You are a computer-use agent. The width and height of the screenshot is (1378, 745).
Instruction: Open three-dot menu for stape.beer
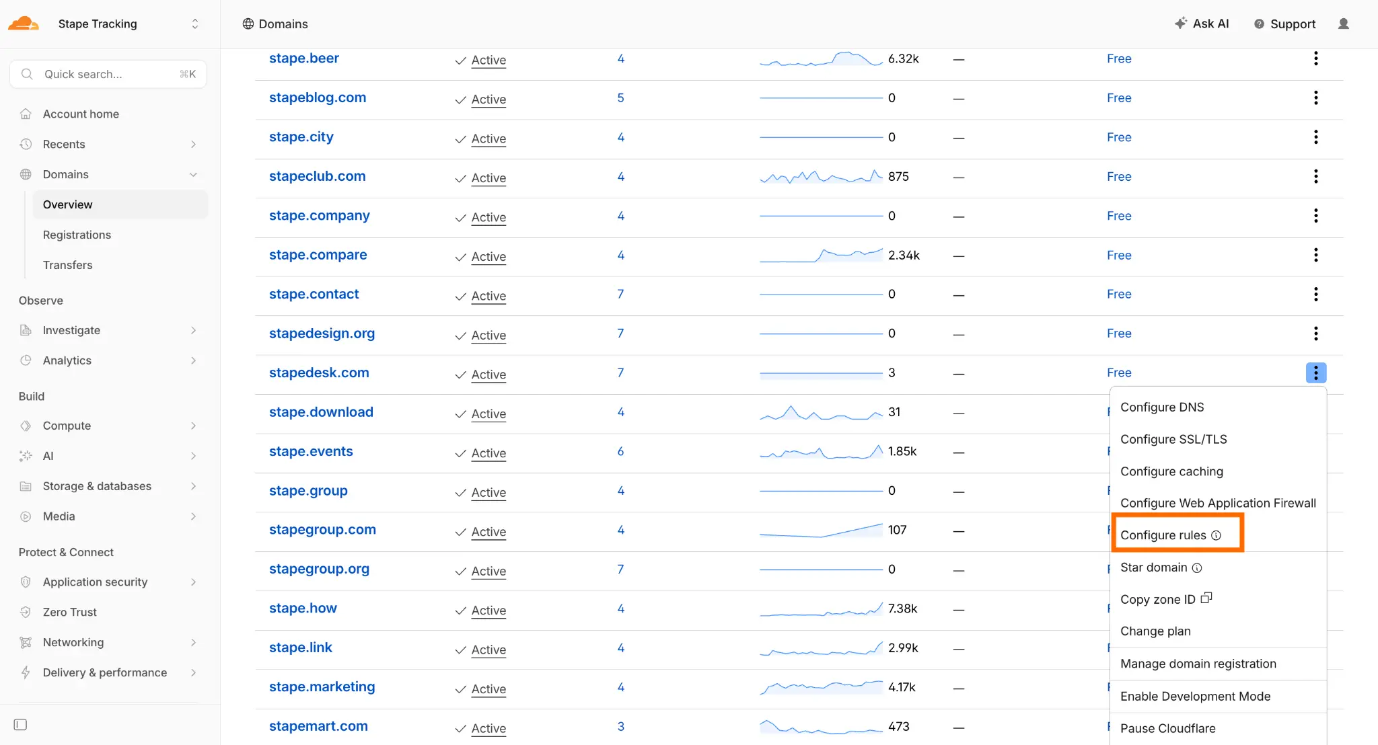click(1315, 58)
